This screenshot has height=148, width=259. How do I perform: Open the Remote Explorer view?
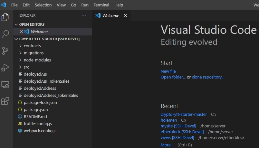[5, 85]
